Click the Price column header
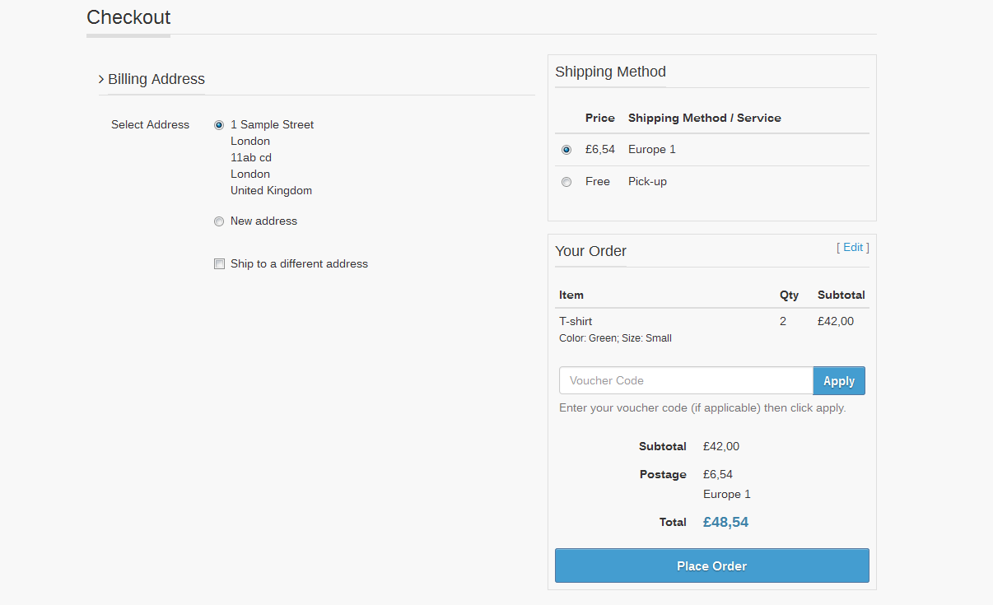 pos(599,118)
